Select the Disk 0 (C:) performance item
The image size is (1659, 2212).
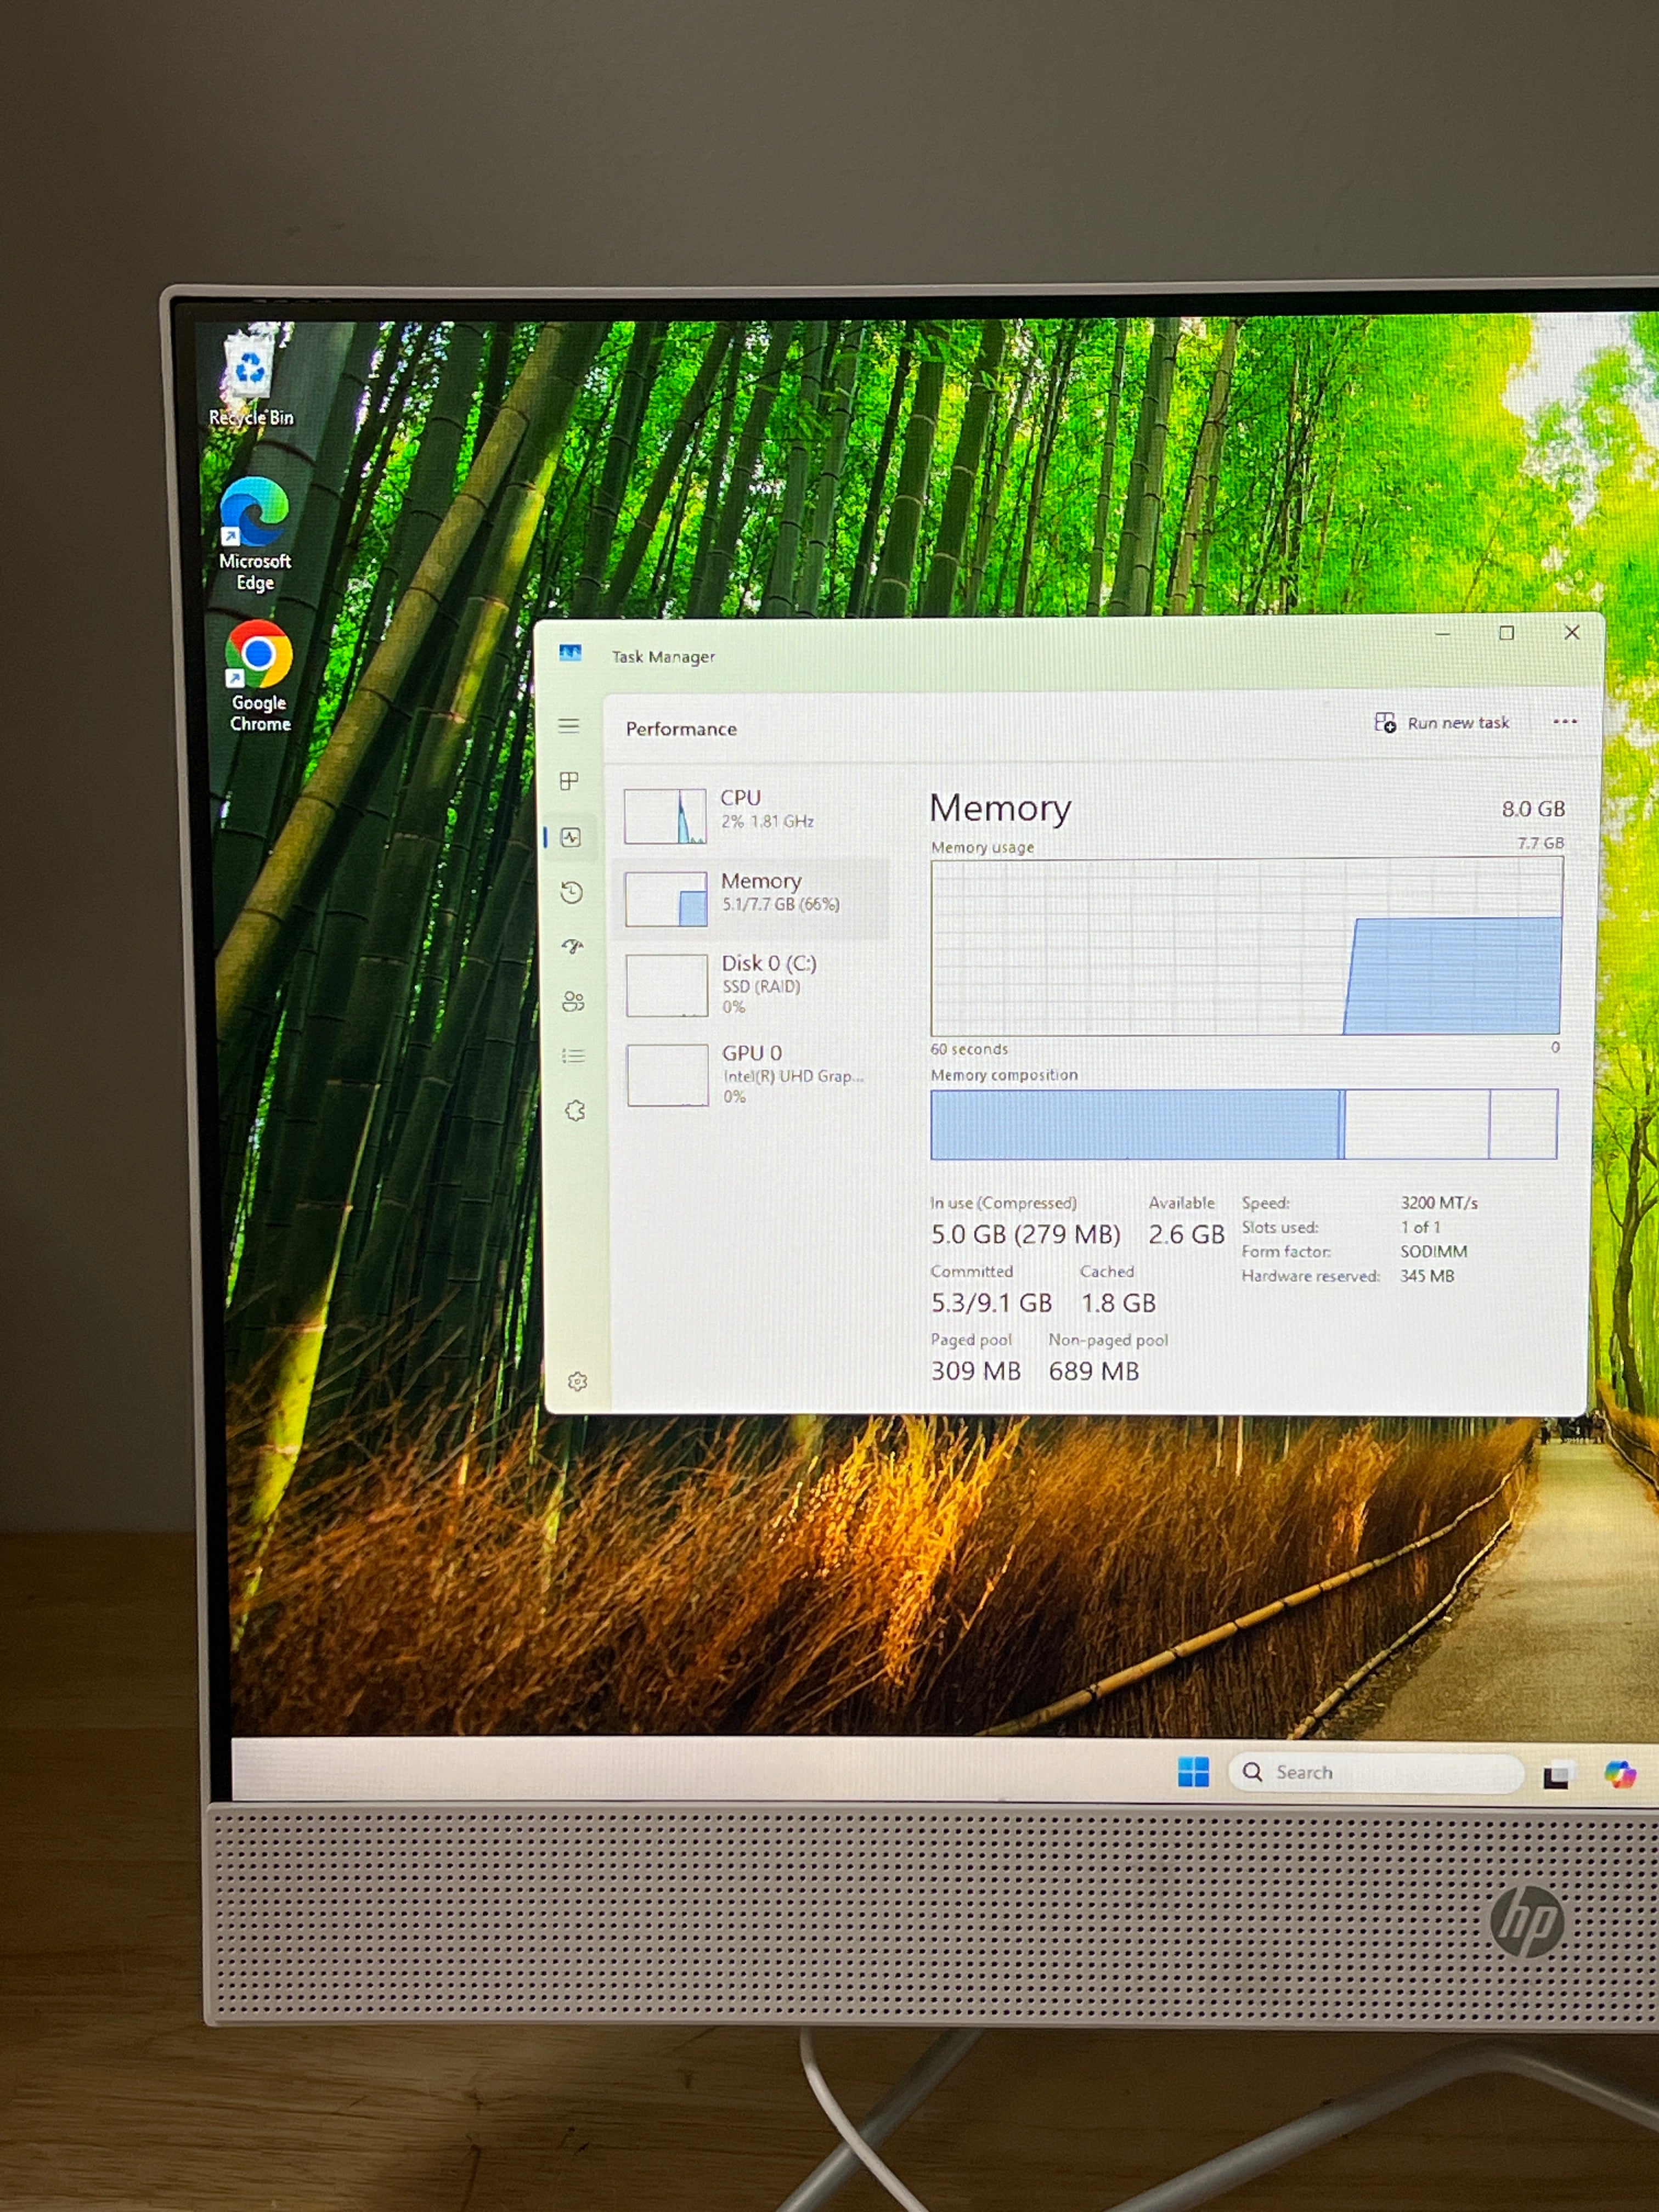[x=751, y=985]
